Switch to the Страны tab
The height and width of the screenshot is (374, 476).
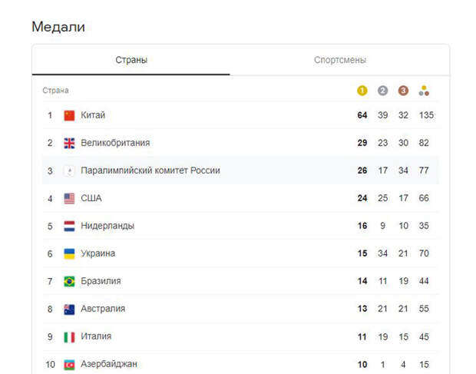pyautogui.click(x=131, y=60)
